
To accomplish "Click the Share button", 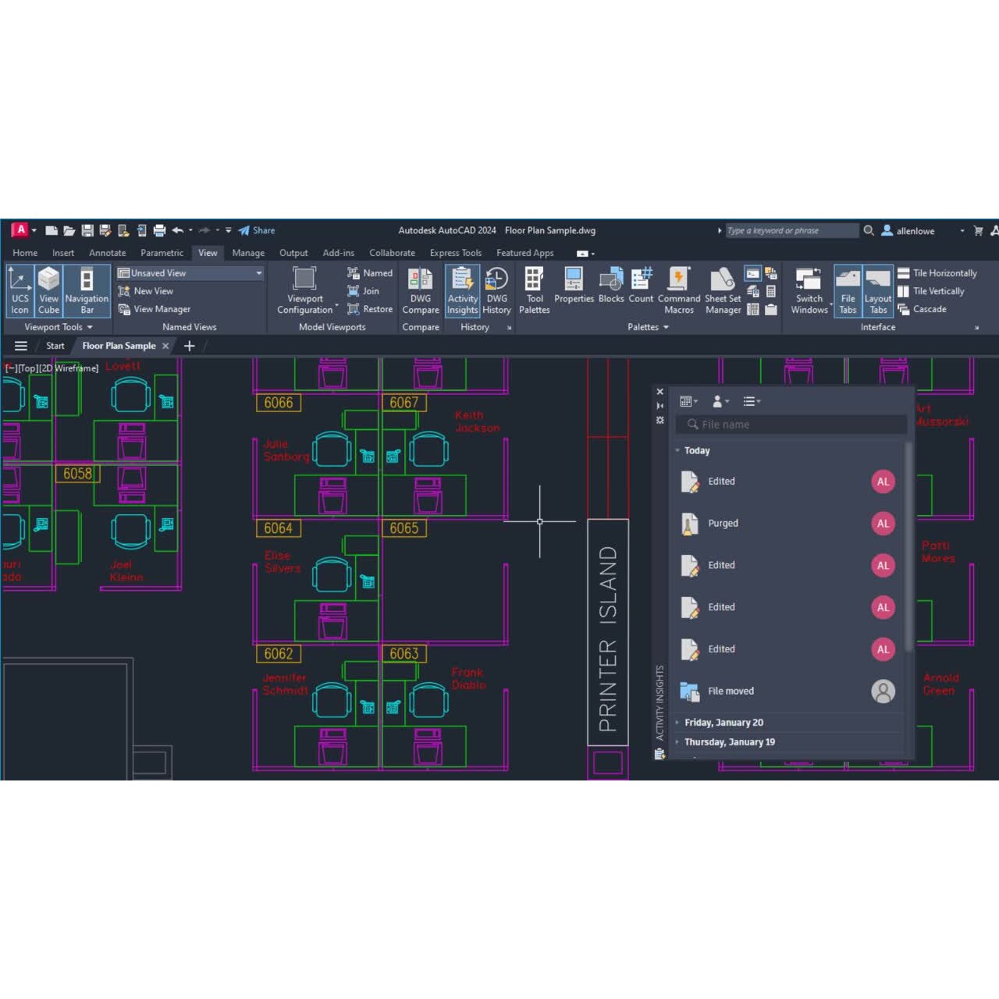I will point(258,230).
